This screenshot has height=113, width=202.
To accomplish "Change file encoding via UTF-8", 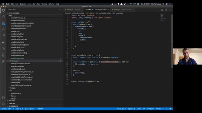I will click(139, 109).
